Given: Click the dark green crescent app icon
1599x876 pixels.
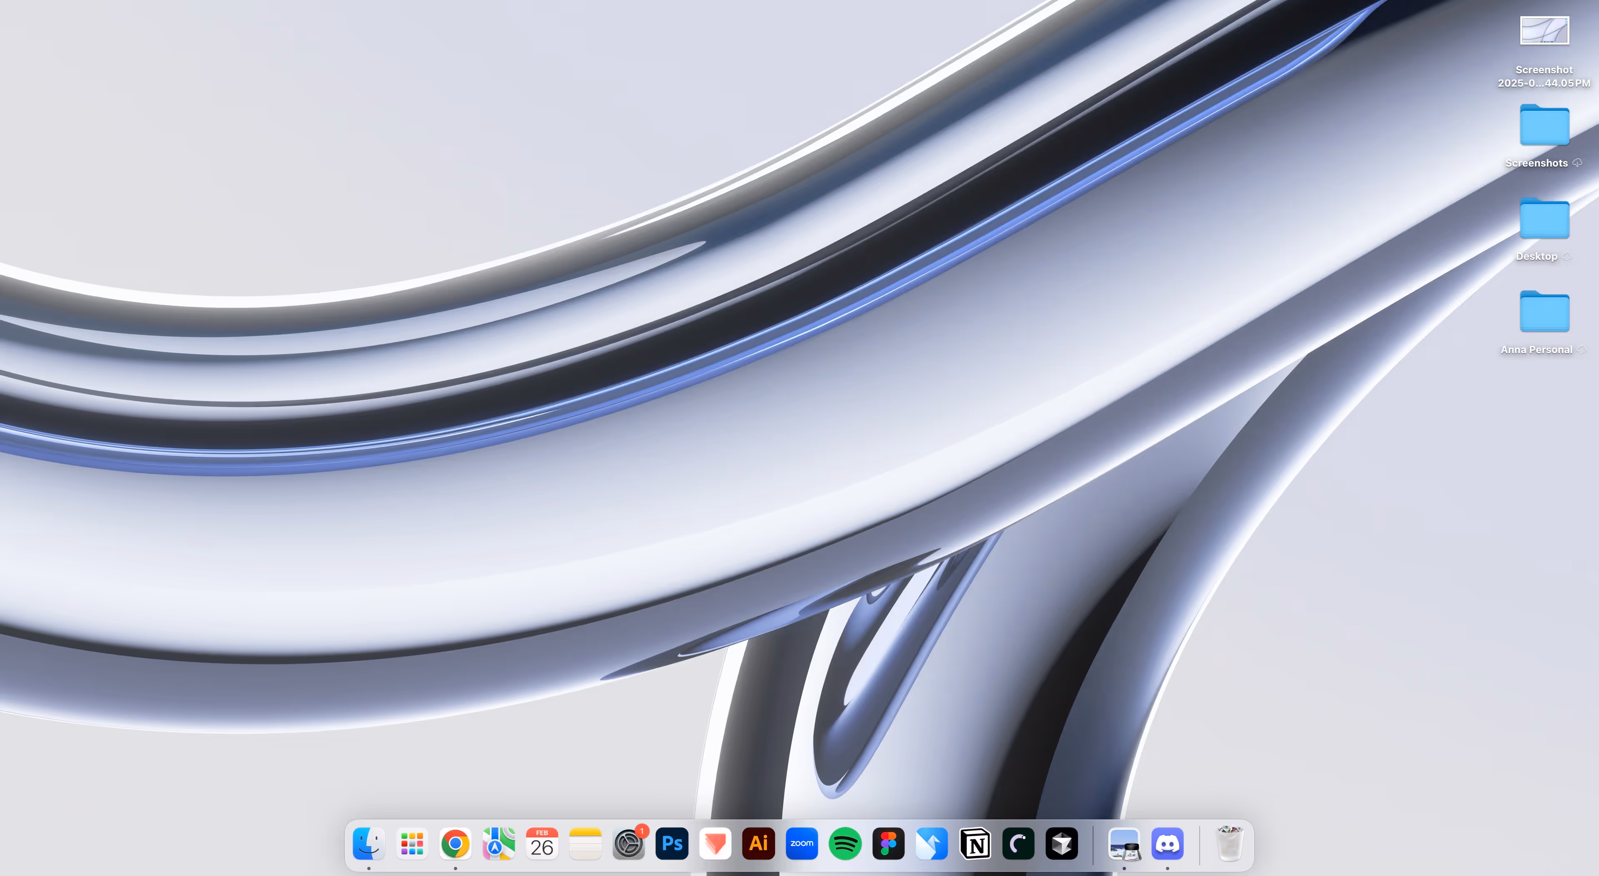Looking at the screenshot, I should click(1019, 843).
